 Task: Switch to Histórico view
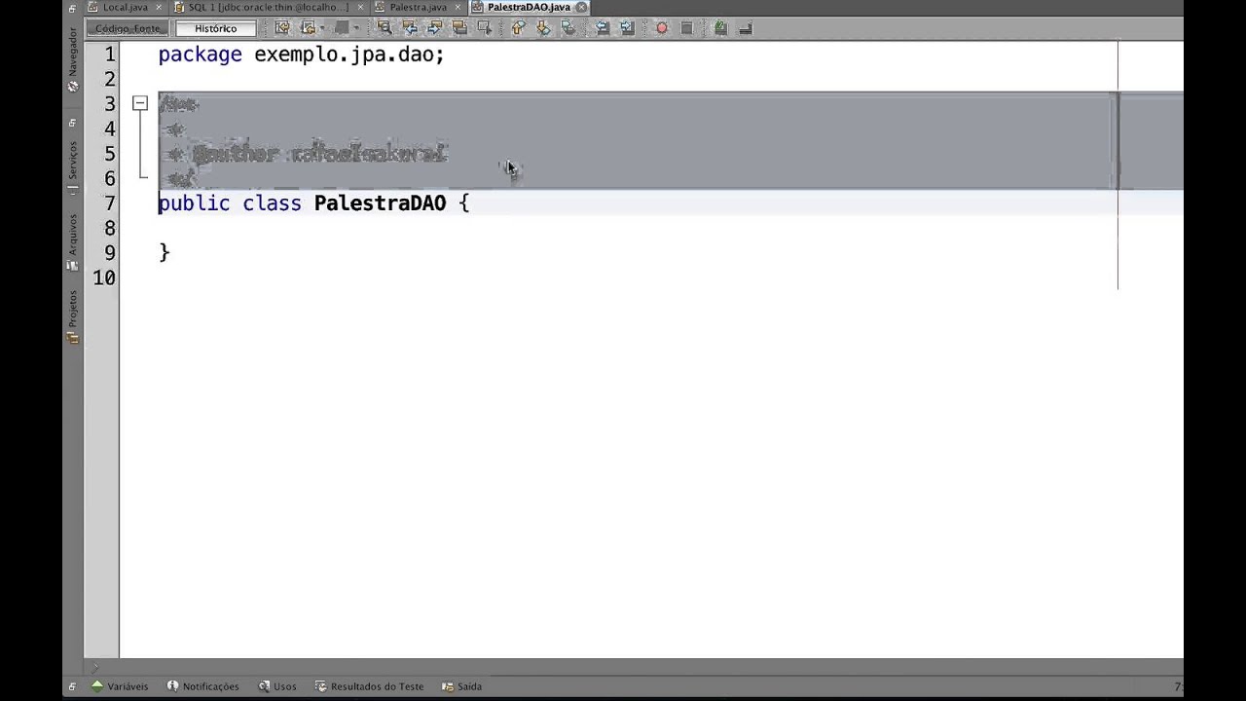(x=215, y=28)
